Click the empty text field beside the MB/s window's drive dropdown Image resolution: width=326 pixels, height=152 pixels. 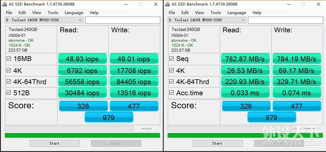[x=285, y=20]
